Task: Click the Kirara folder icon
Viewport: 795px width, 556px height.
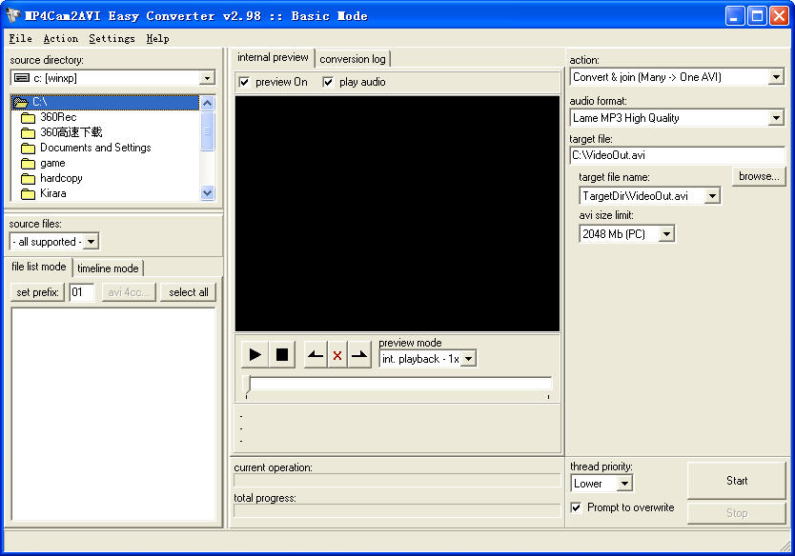Action: coord(28,194)
